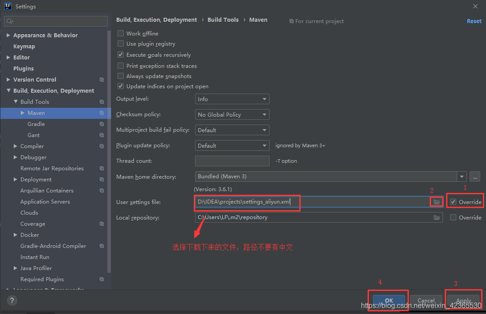The image size is (486, 314).
Task: Click Build Tools in the breadcrumb
Action: (x=223, y=20)
